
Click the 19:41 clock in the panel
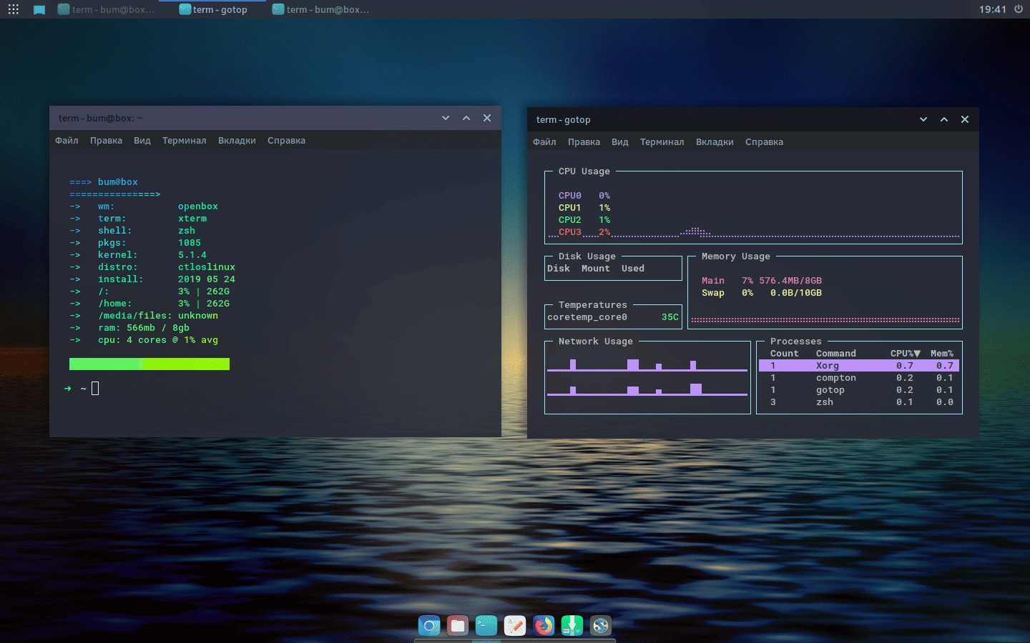(x=993, y=9)
